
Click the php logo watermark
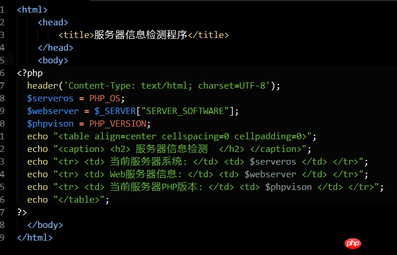pyautogui.click(x=353, y=244)
